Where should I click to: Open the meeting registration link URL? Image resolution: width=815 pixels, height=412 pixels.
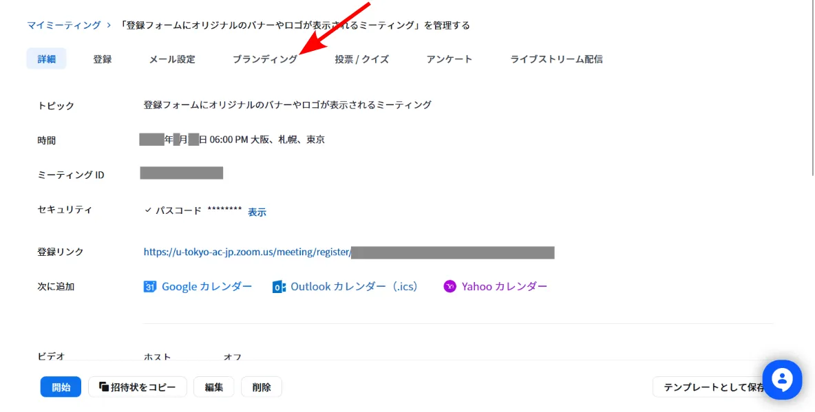point(247,252)
